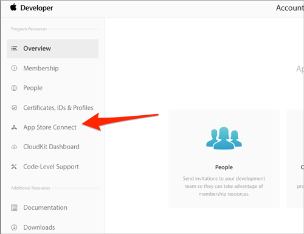Click the People sidebar person icon
304x234 pixels.
coord(14,88)
